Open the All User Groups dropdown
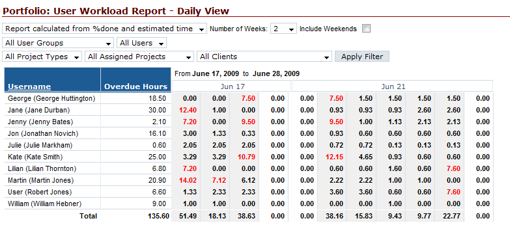The image size is (510, 251). point(58,43)
